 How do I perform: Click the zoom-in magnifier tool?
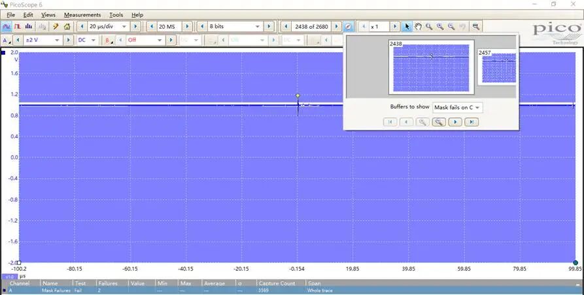[440, 26]
